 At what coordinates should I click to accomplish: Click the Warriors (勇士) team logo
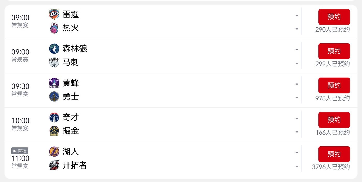pyautogui.click(x=54, y=97)
